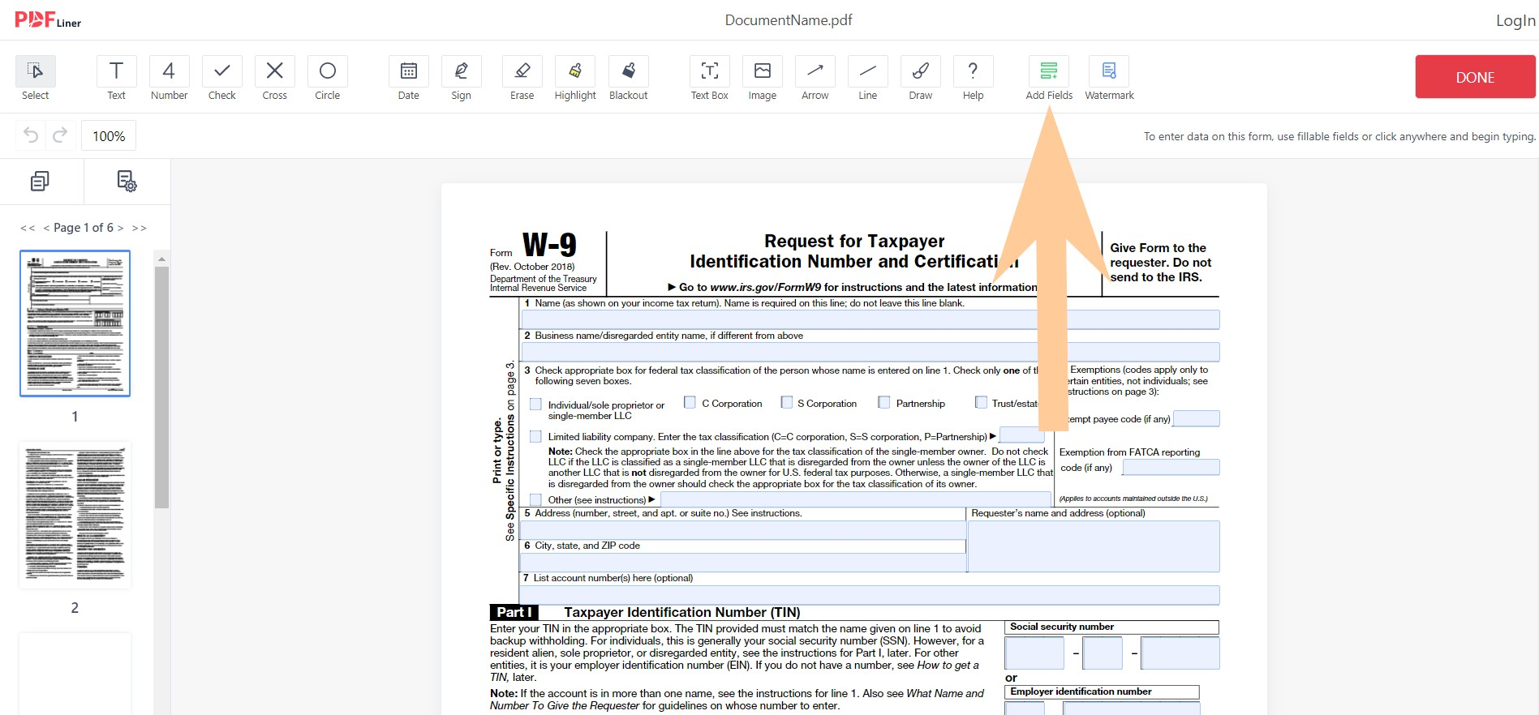Show the page thumbnails panel

pos(40,181)
